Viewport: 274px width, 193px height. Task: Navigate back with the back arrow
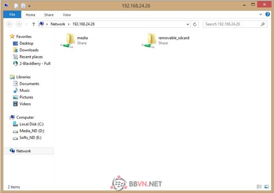click(9, 24)
